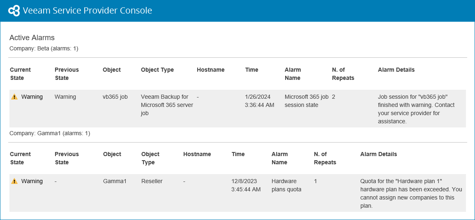Click the Reseller object type cell
This screenshot has height=220, width=475.
click(152, 181)
